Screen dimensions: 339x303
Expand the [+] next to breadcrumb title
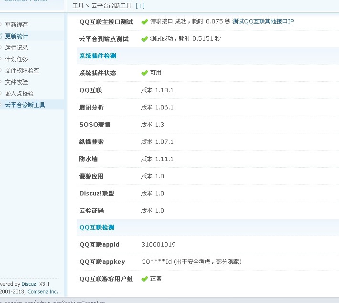coord(140,6)
